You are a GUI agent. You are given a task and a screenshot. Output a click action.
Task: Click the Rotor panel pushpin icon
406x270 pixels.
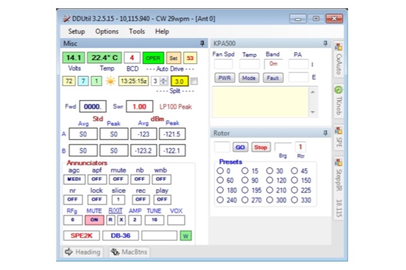(x=325, y=132)
